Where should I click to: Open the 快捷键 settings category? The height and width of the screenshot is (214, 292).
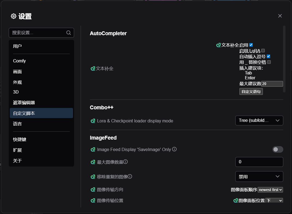click(20, 139)
